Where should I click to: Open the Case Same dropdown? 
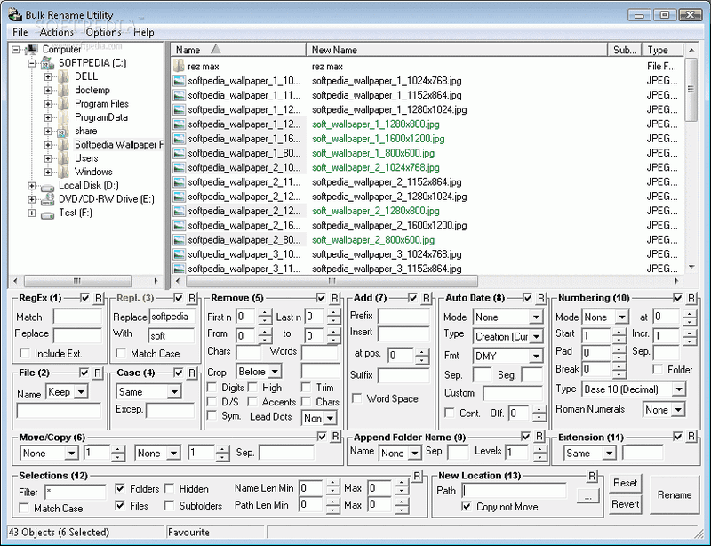(x=174, y=391)
